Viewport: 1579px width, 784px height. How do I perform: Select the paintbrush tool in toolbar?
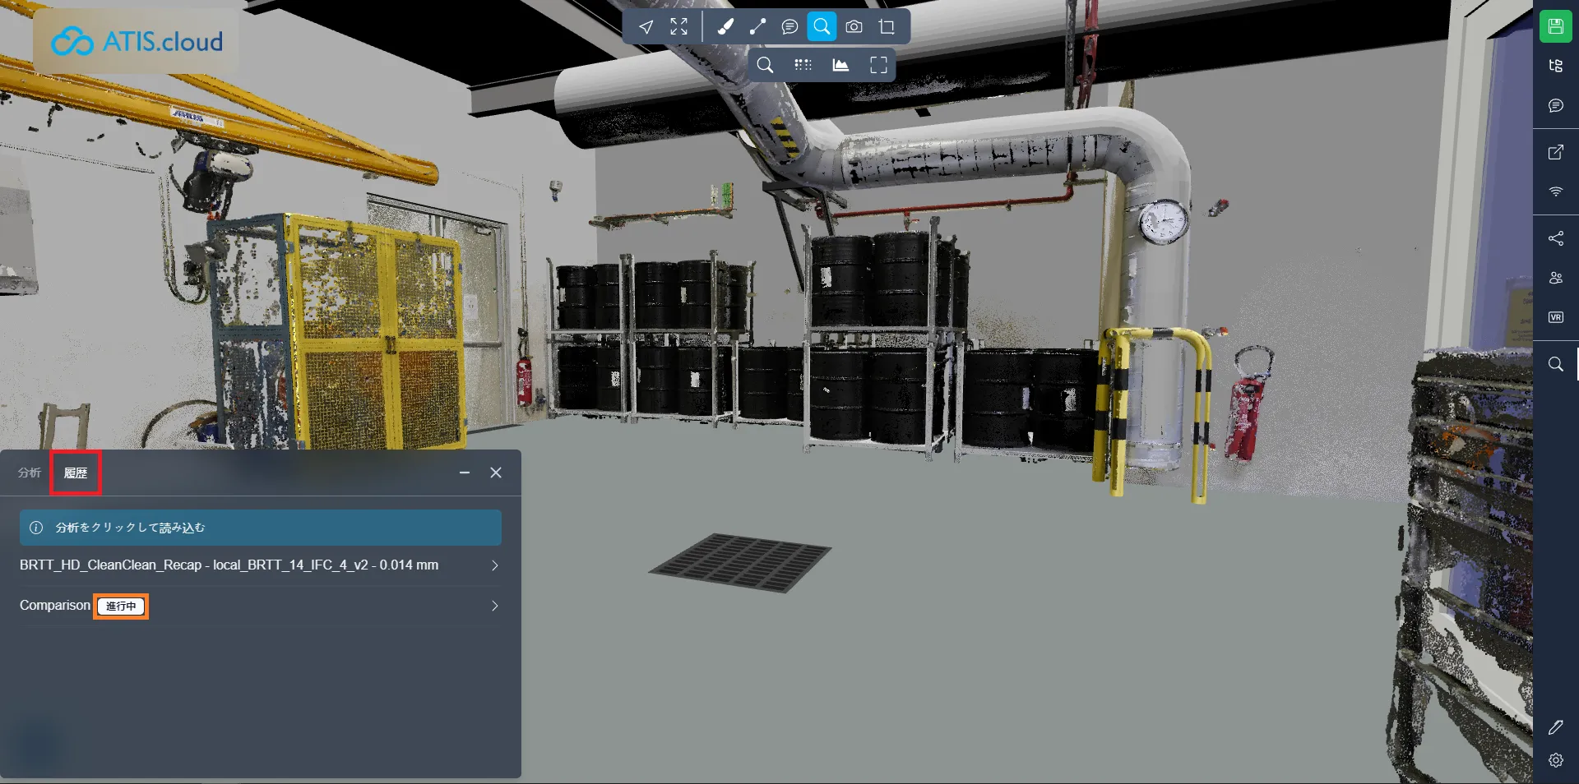(725, 27)
